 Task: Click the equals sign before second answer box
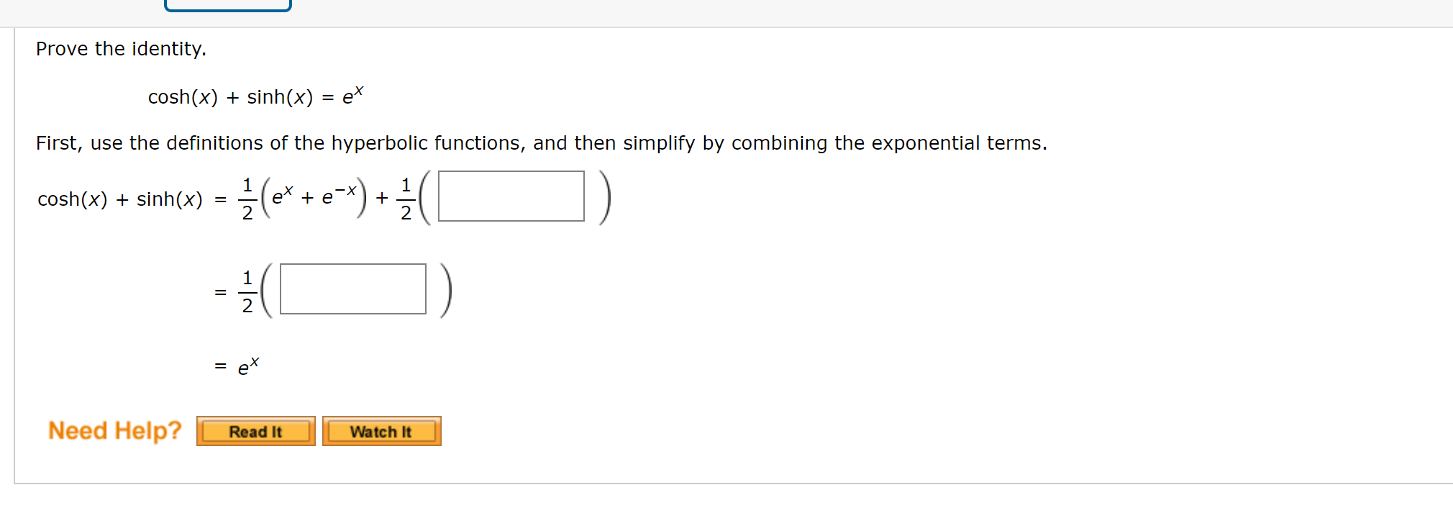(x=220, y=290)
